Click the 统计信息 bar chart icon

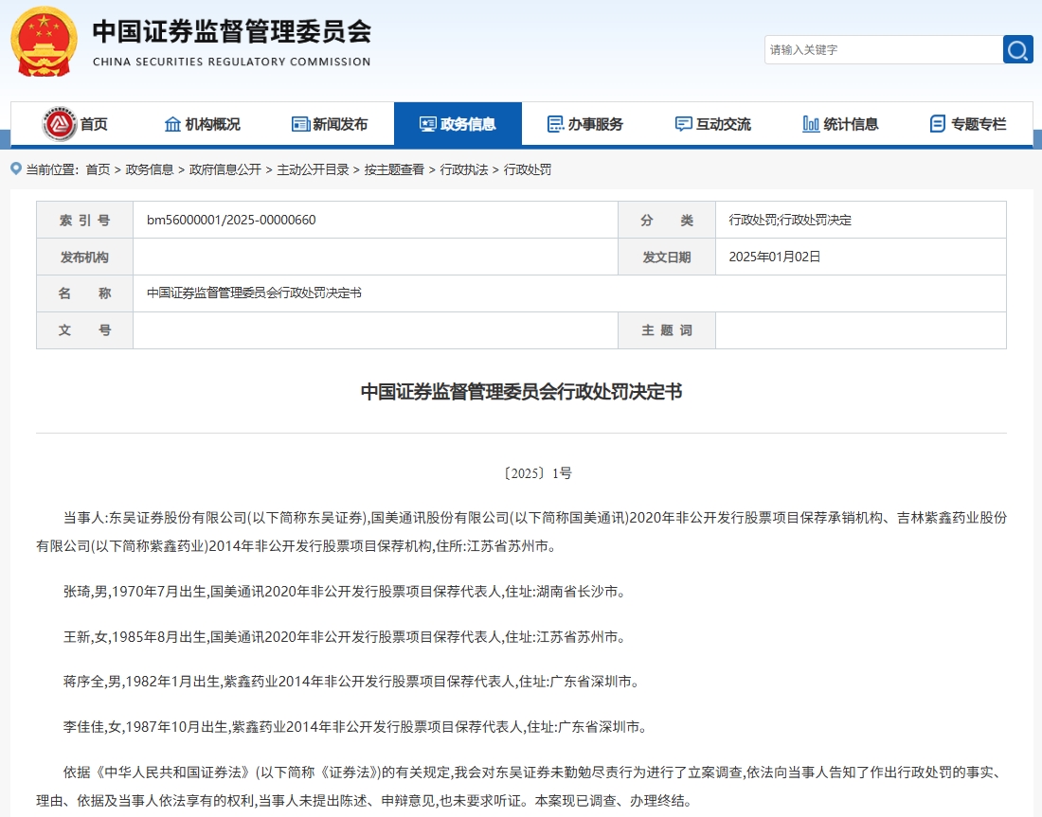(x=811, y=124)
